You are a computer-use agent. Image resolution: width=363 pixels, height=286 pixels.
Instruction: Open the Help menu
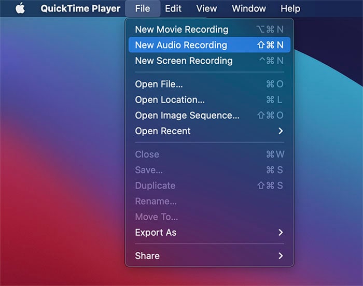[290, 9]
